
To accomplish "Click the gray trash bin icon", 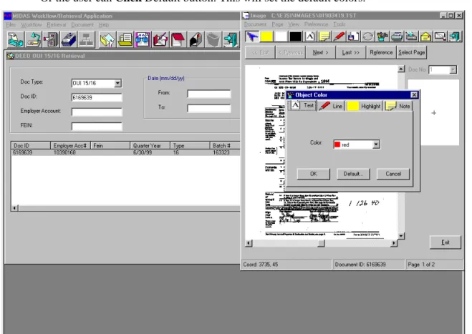I will (213, 39).
